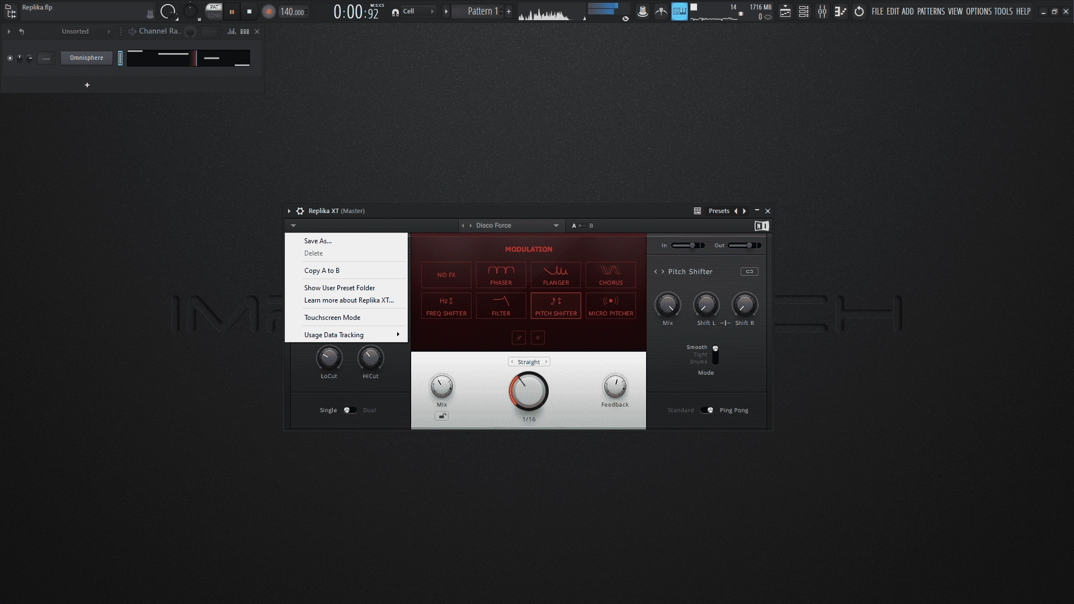Image resolution: width=1074 pixels, height=604 pixels.
Task: Stop playback with the stop button
Action: [x=249, y=12]
